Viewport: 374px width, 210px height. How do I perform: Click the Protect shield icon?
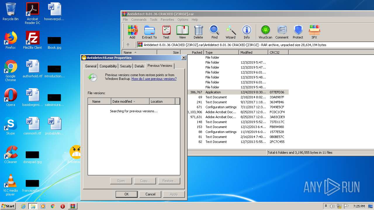298,32
